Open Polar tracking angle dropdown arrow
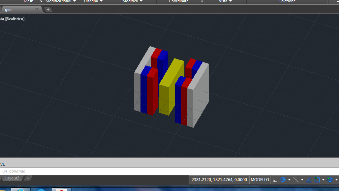This screenshot has width=339, height=191. click(289, 180)
